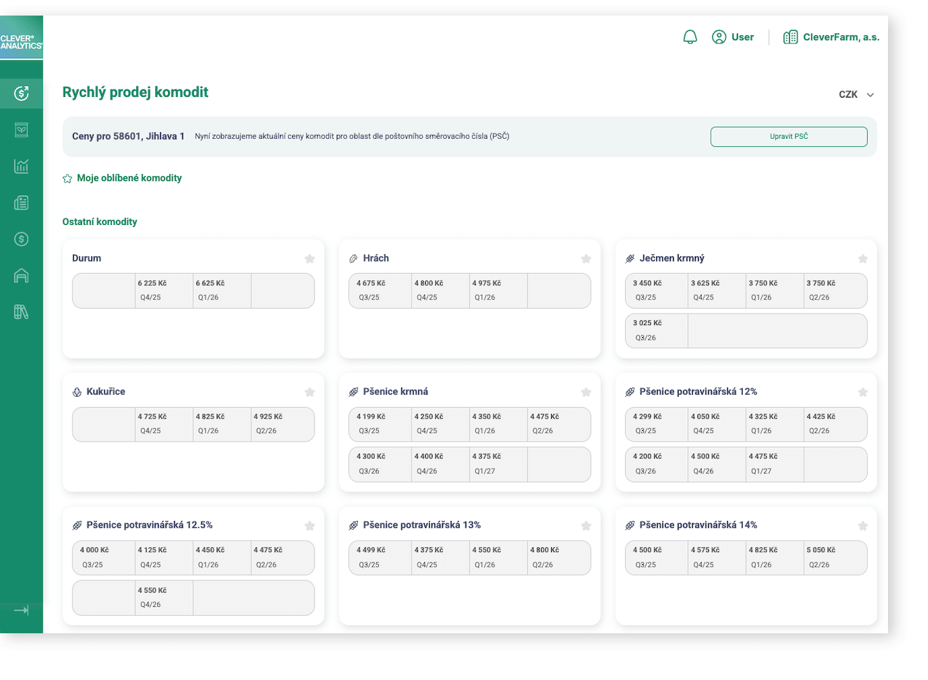
Task: Favorite Pšenice potravinářská 12.5% with star
Action: pos(310,526)
